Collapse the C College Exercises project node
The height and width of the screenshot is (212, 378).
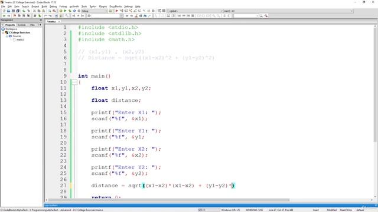(4, 32)
